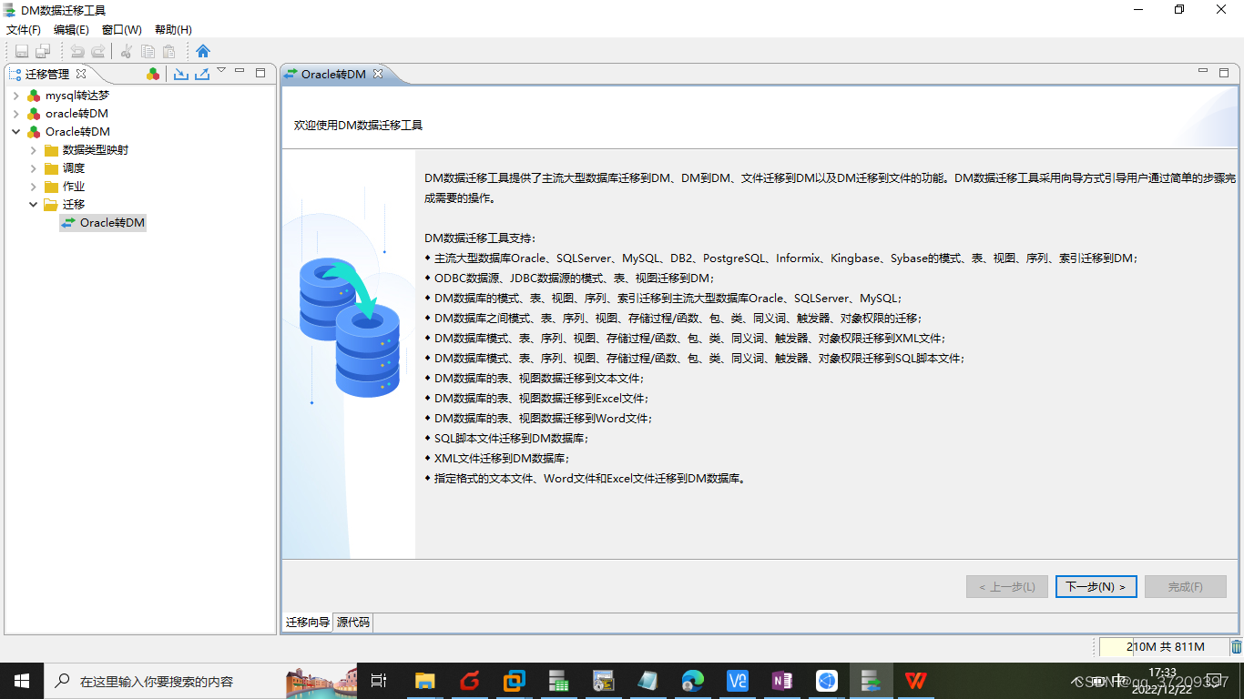The image size is (1244, 699).
Task: Open the 文件(F) menu
Action: (x=24, y=30)
